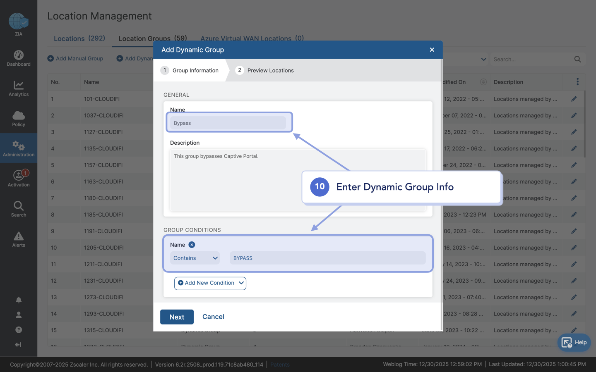Open the three-dot column options menu
The image size is (596, 372).
[x=577, y=82]
